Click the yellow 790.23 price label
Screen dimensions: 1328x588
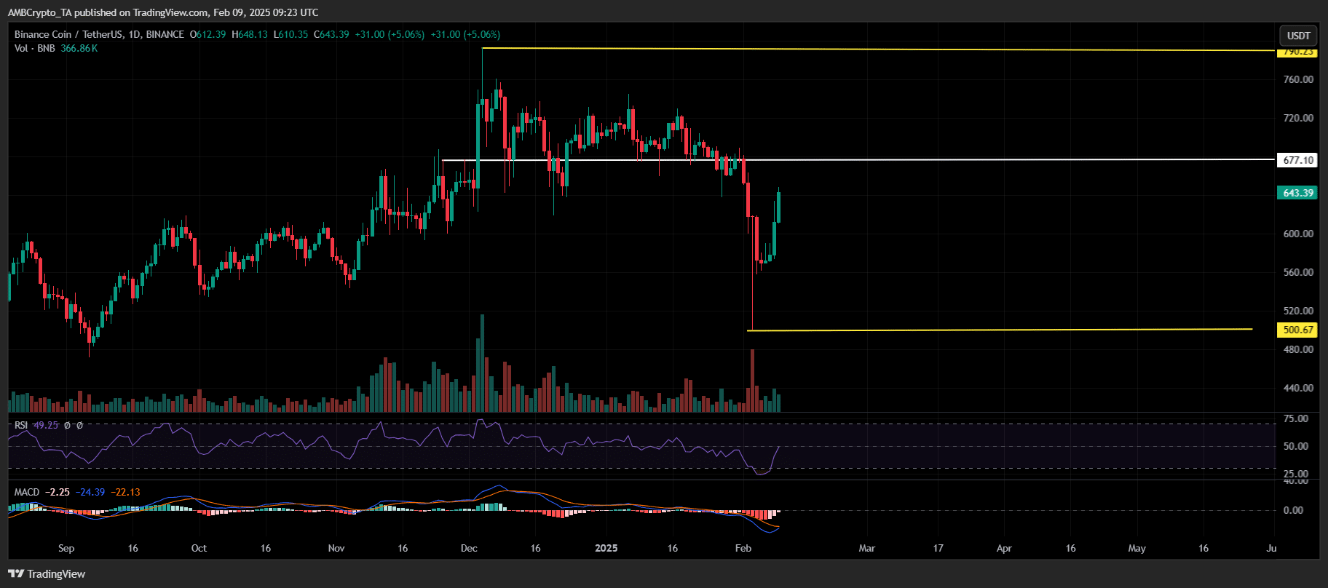pyautogui.click(x=1298, y=52)
